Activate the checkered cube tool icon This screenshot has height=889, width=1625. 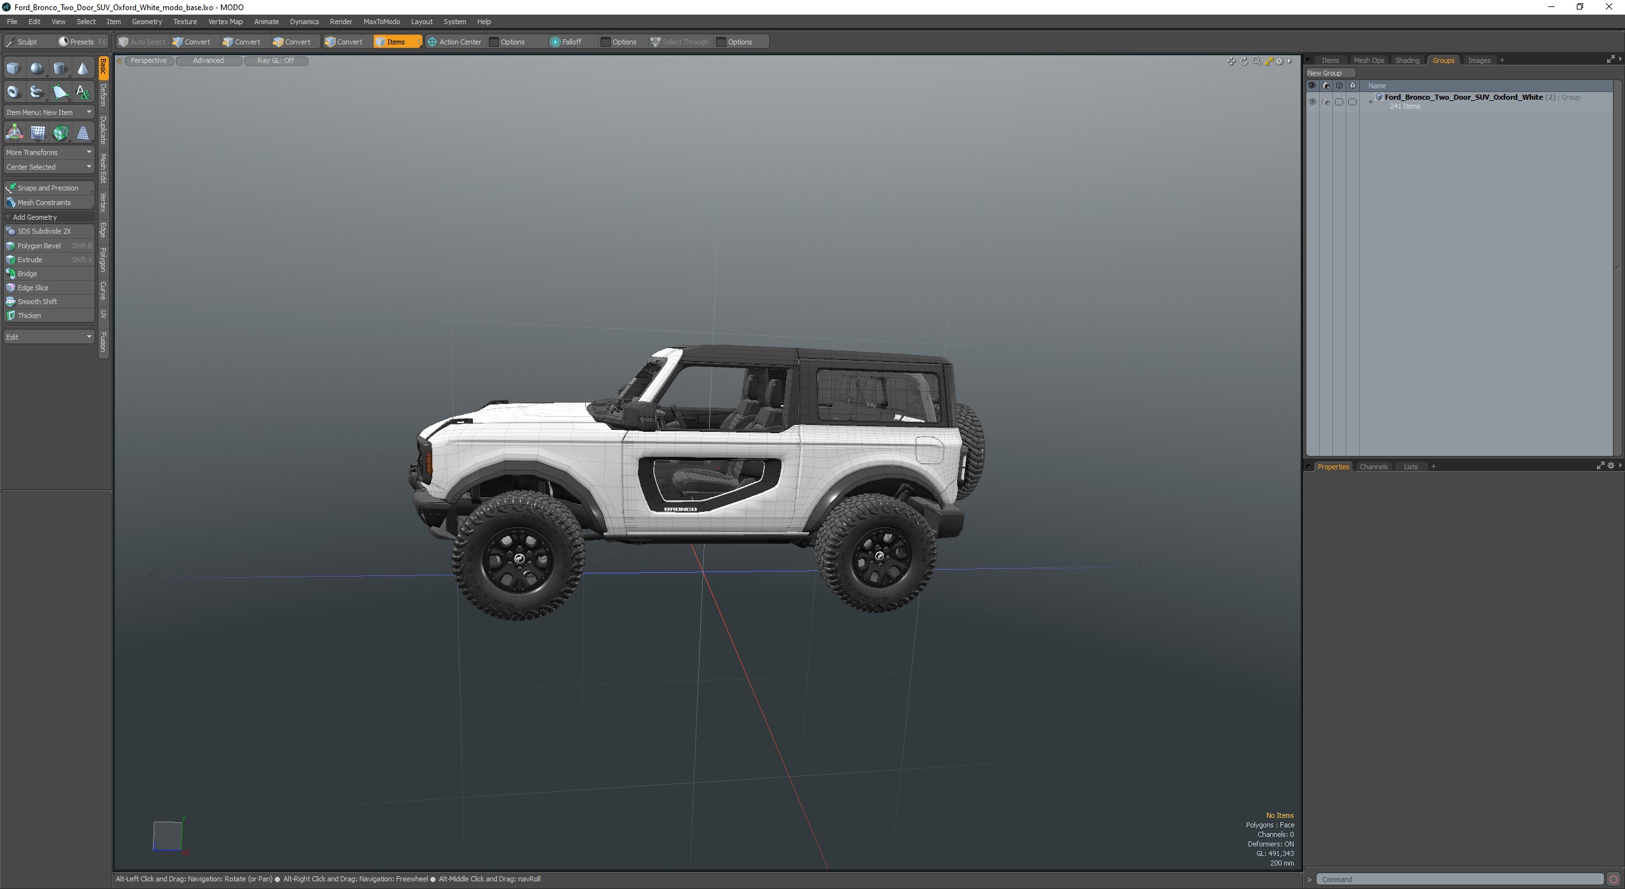click(60, 133)
